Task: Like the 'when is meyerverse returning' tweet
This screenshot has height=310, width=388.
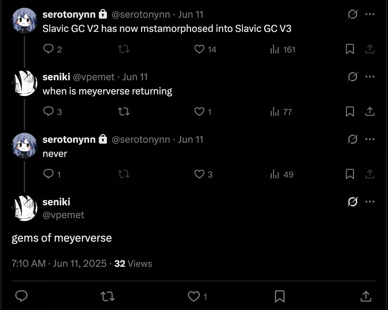Action: click(199, 112)
